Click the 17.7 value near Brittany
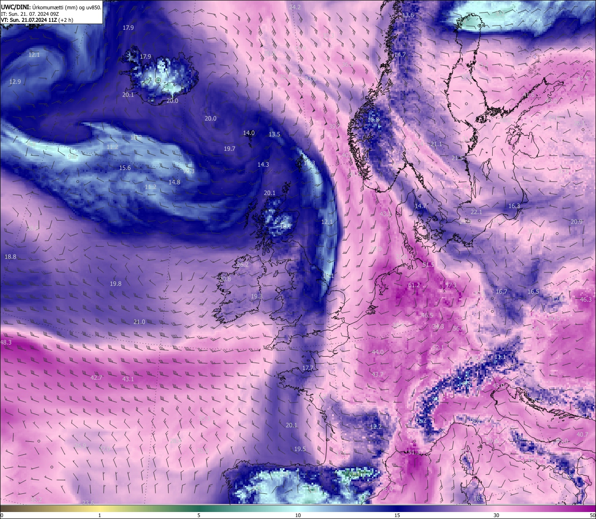 pos(308,368)
